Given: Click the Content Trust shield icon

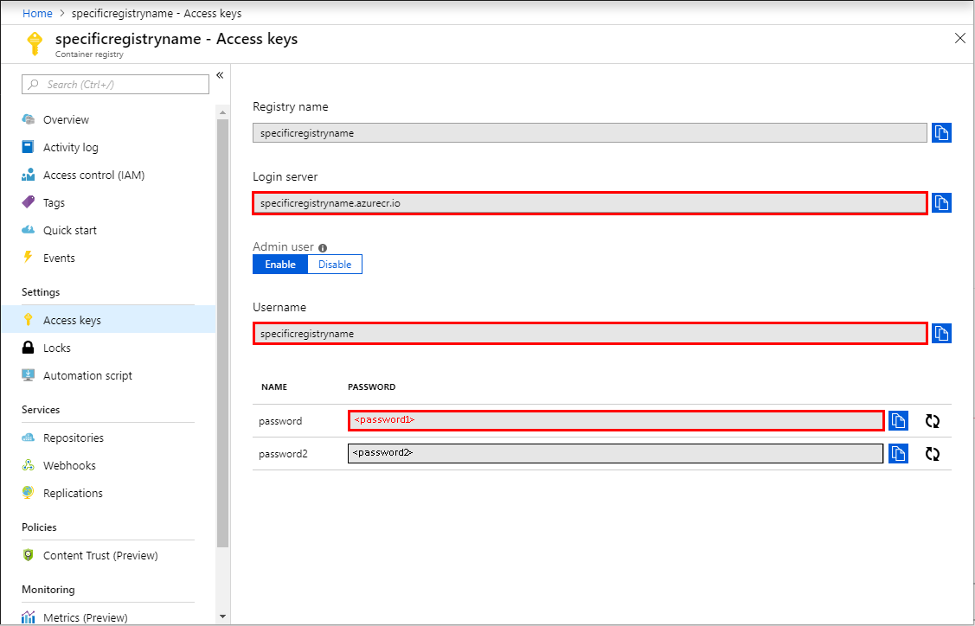Looking at the screenshot, I should tap(28, 554).
